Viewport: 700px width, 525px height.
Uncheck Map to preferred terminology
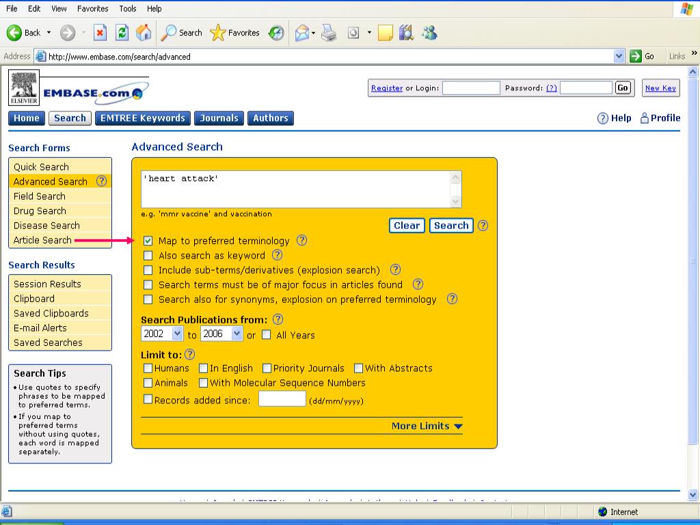click(x=148, y=241)
